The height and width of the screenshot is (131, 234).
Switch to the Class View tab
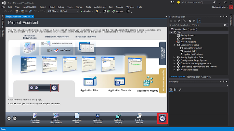pos(206,77)
